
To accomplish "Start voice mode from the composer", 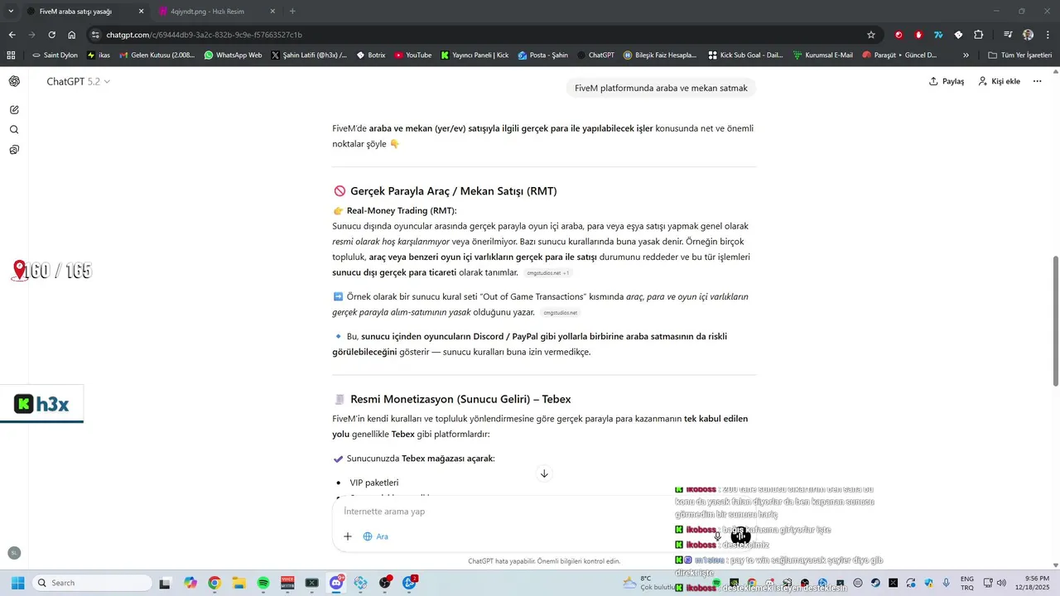I will tap(740, 536).
